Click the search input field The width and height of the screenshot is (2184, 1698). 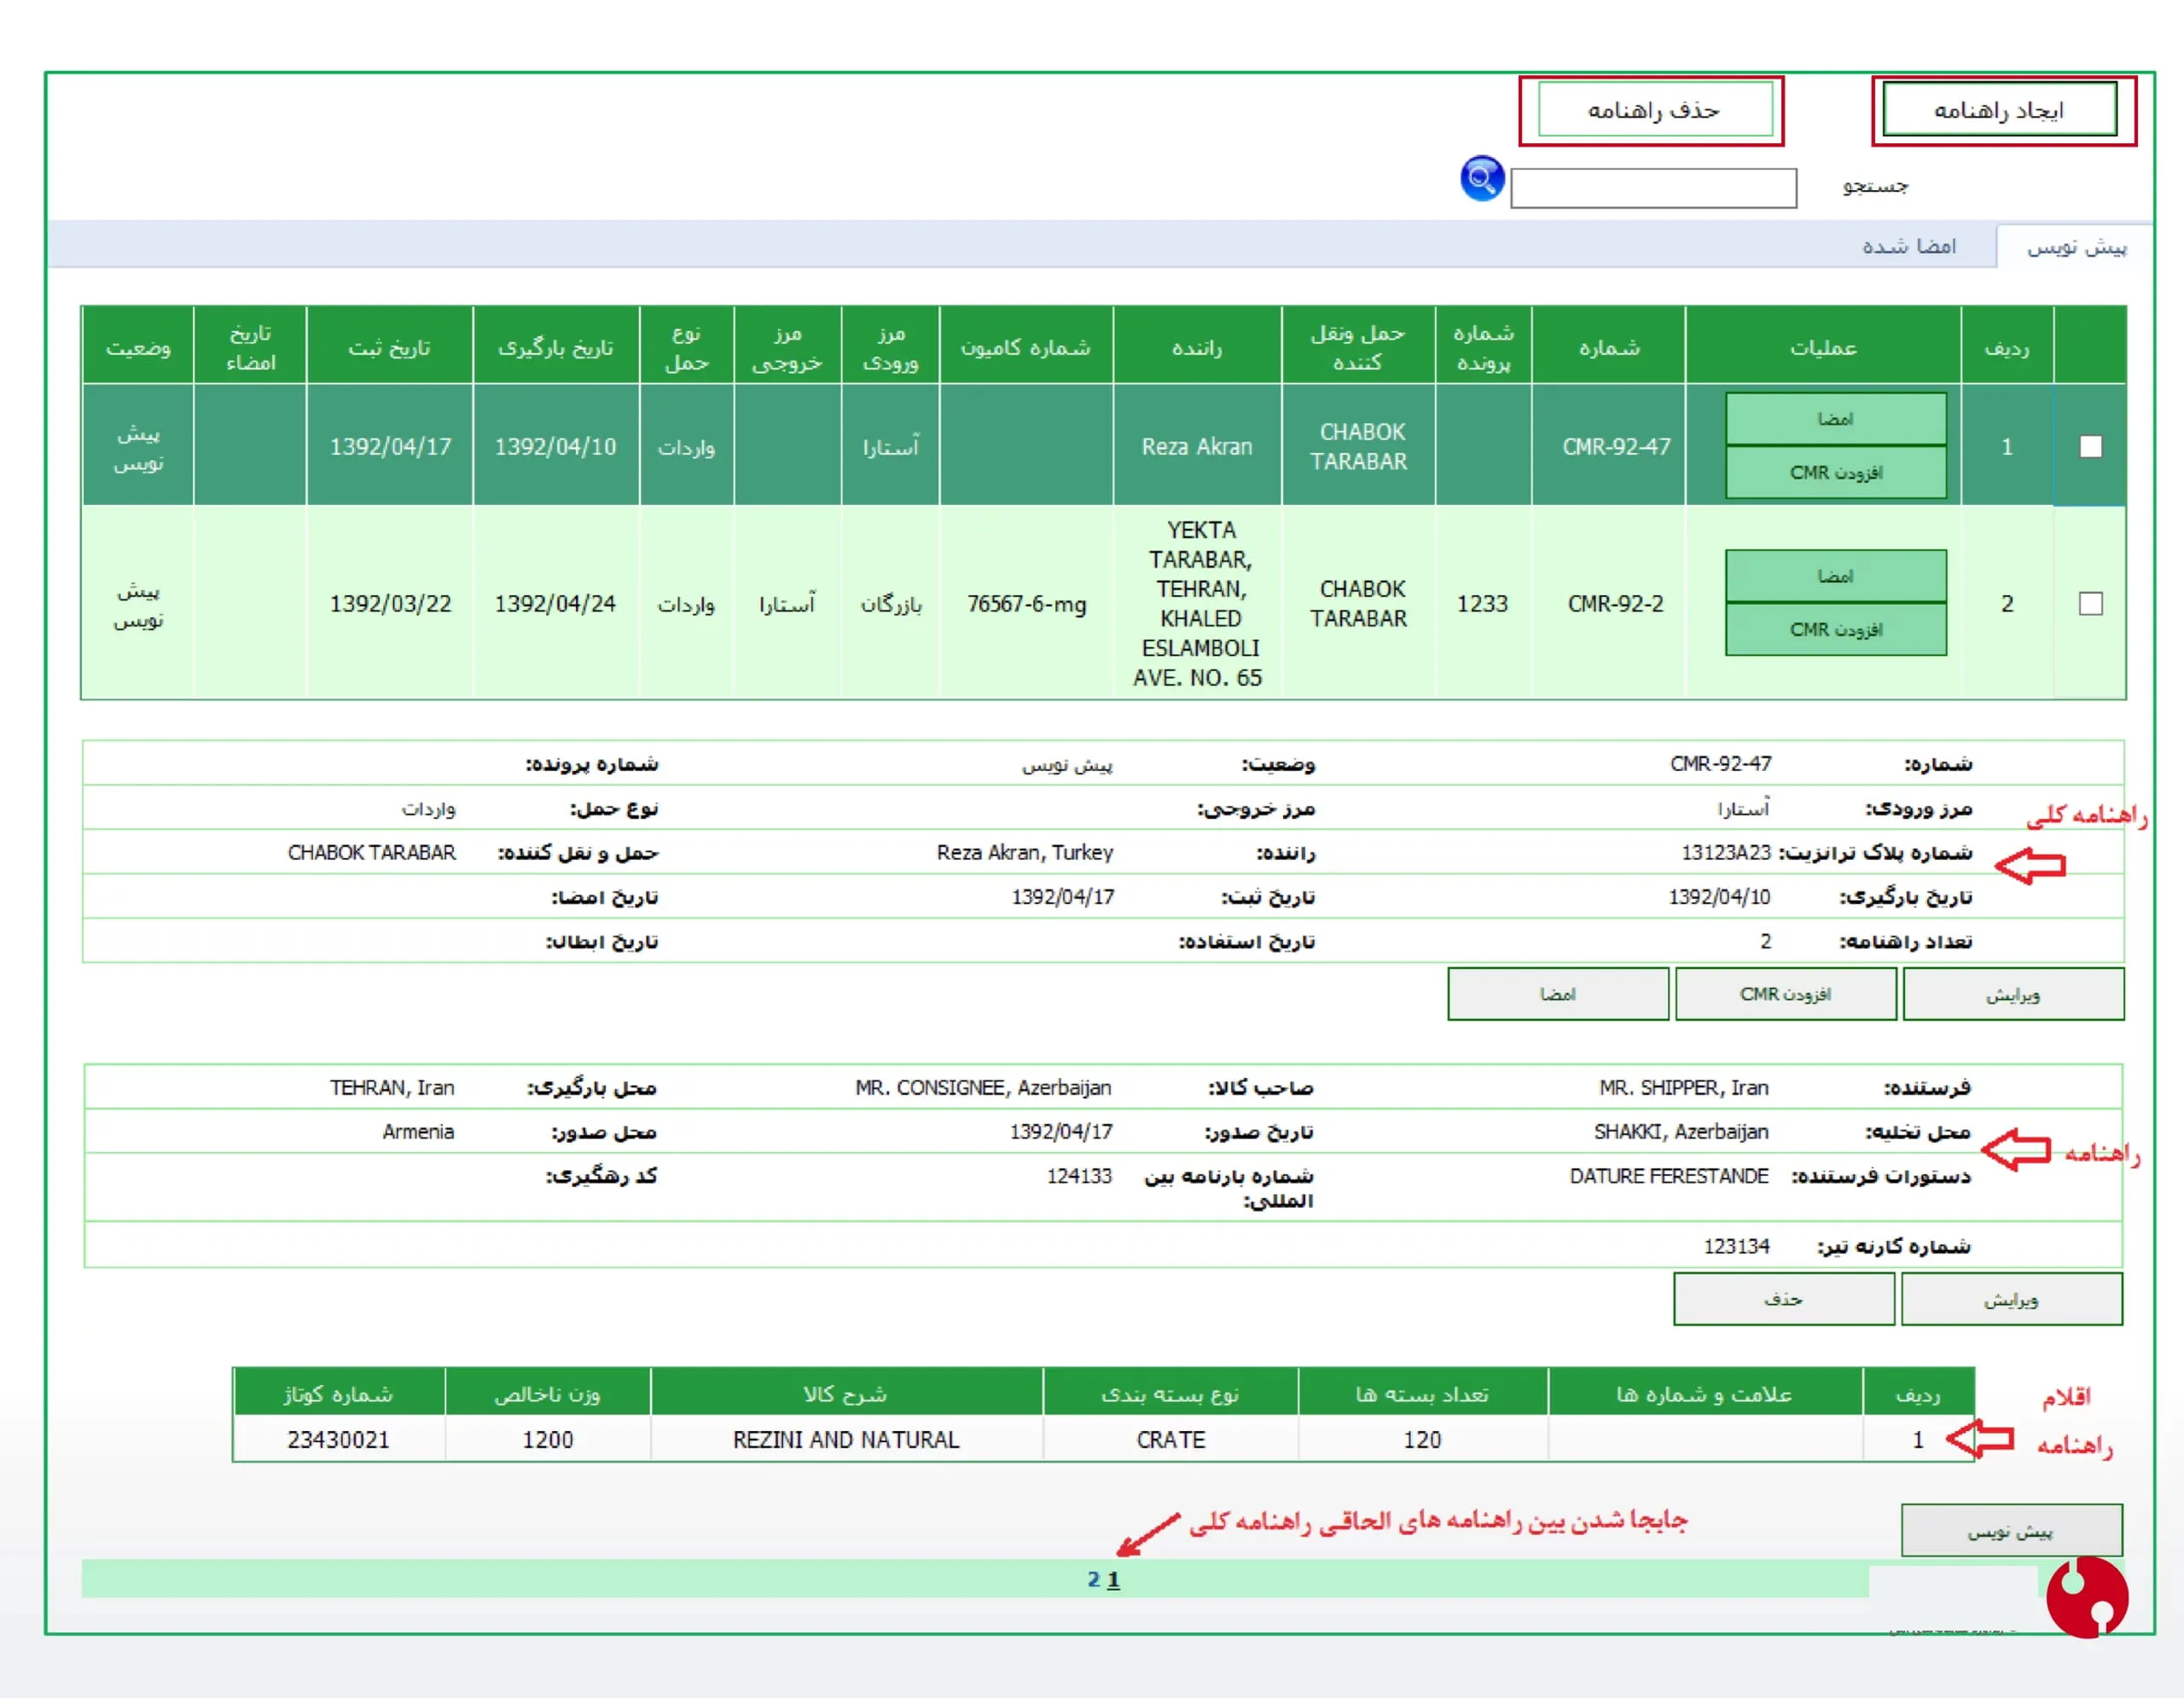(1653, 188)
